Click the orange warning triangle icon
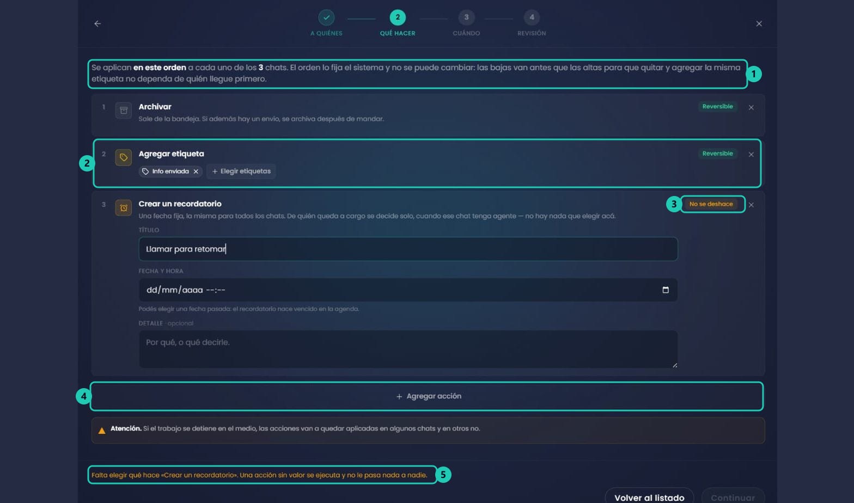 [x=102, y=431]
